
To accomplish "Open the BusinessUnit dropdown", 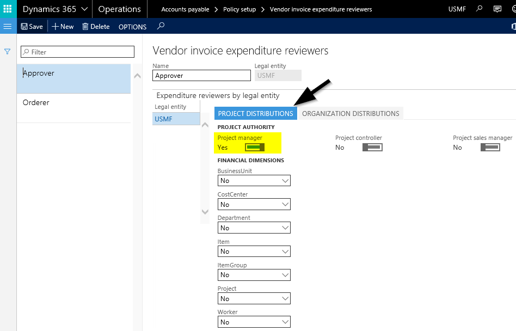I will (x=254, y=181).
